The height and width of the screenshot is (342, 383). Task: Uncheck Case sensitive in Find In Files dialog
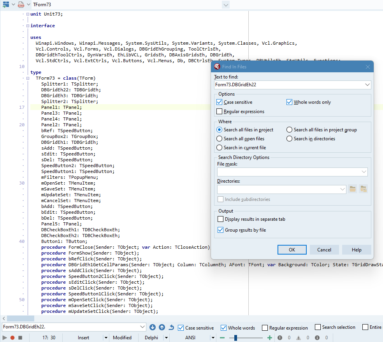point(220,102)
